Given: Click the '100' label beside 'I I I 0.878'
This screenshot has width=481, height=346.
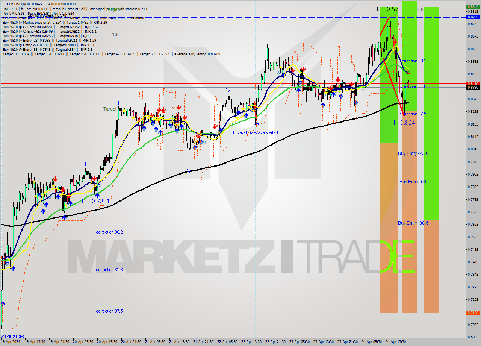Looking at the screenshot, I should pos(420,10).
